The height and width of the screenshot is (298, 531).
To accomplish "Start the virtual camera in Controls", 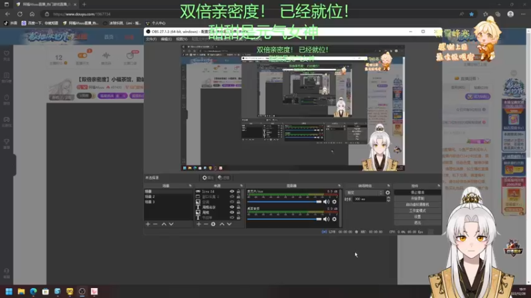I will tap(417, 205).
